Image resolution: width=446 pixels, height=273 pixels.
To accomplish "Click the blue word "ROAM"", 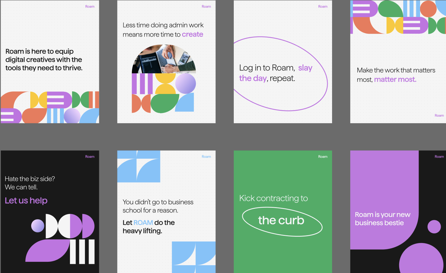I will 143,223.
